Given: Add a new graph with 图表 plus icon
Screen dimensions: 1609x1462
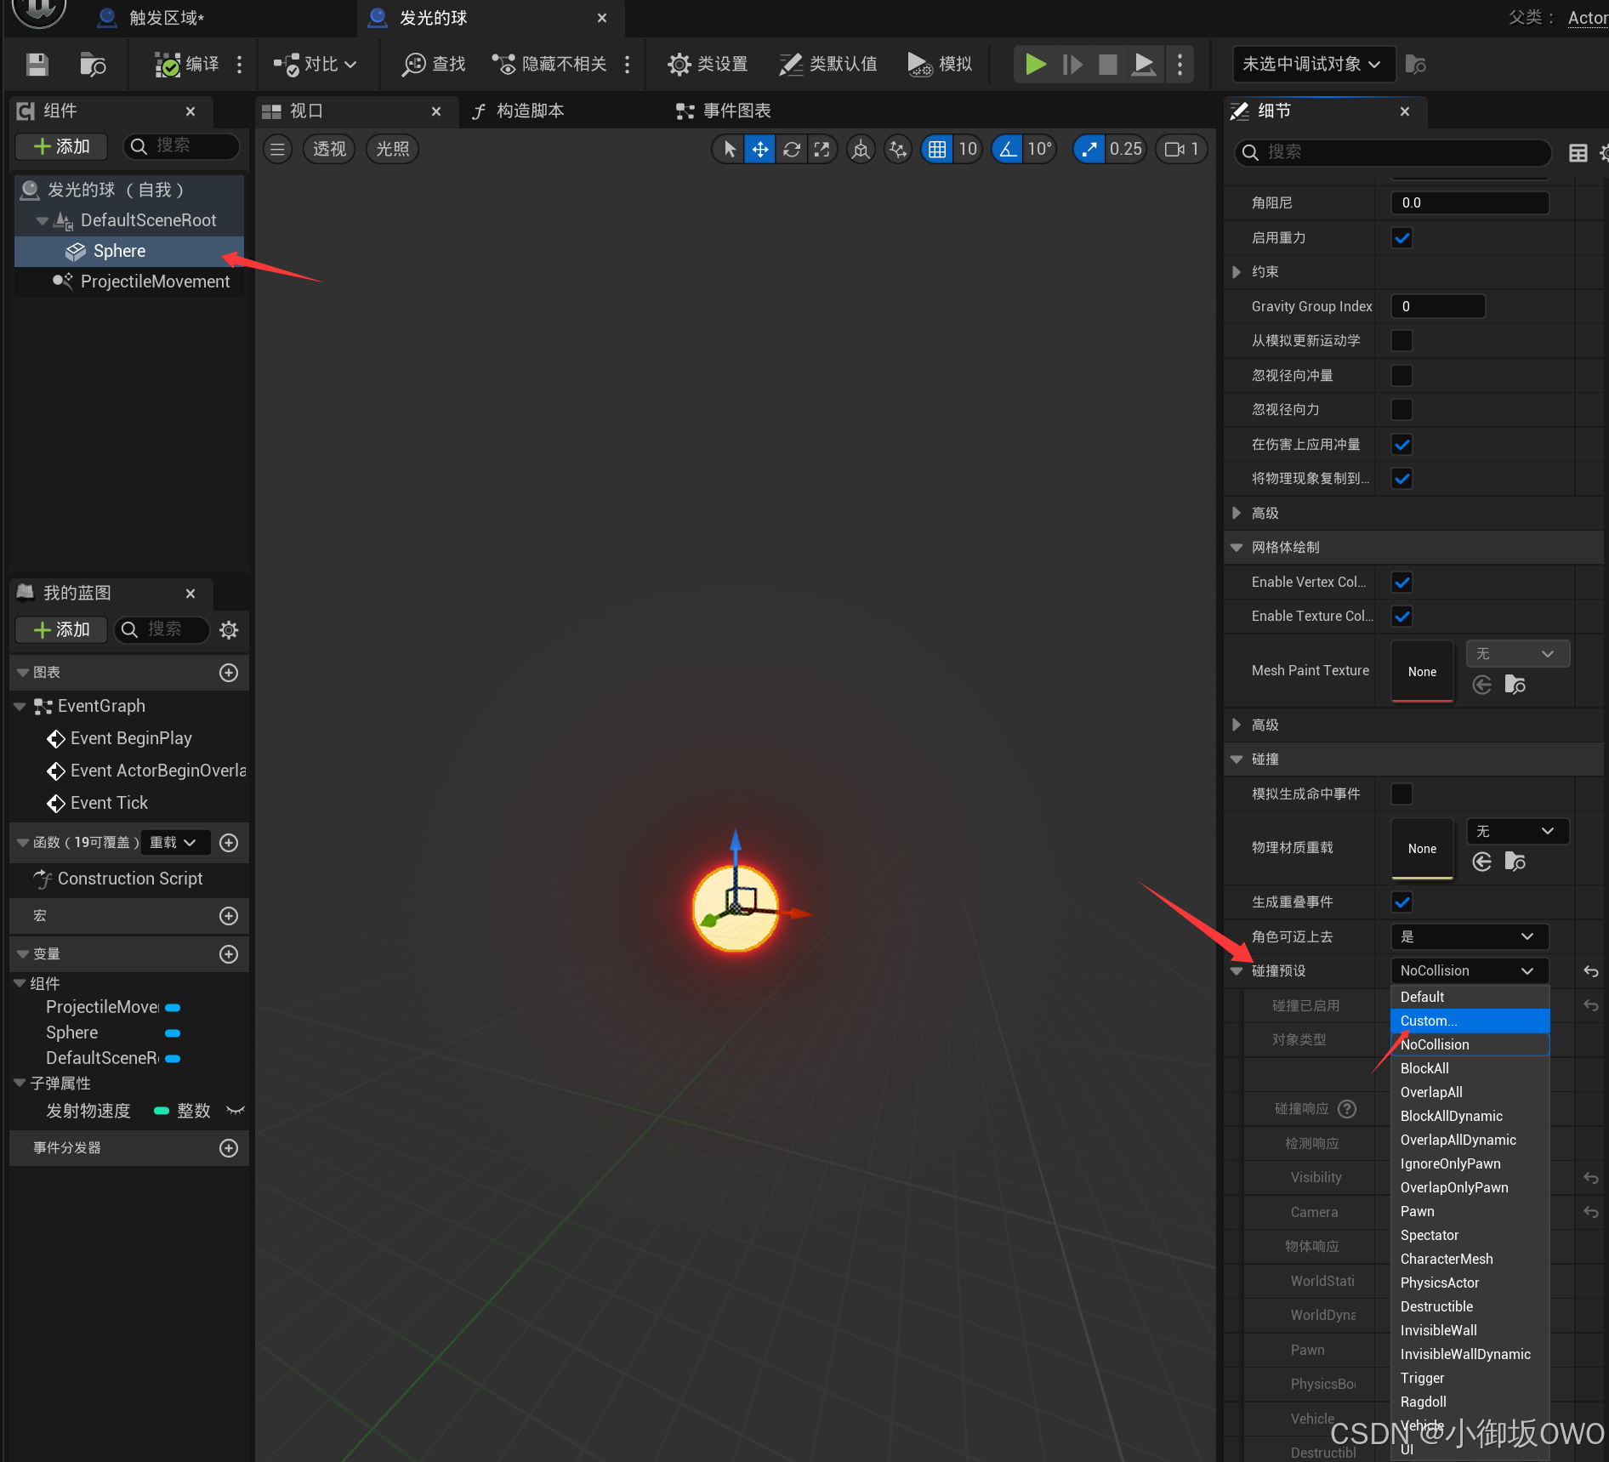Looking at the screenshot, I should tap(229, 673).
